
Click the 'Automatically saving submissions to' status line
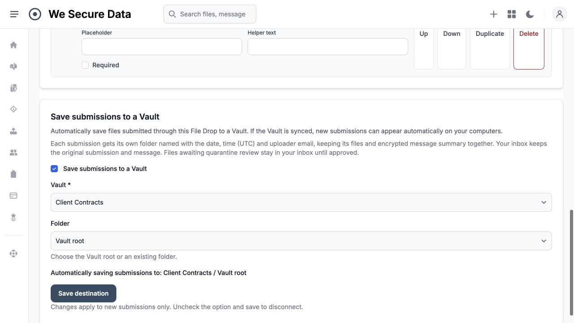(x=148, y=273)
